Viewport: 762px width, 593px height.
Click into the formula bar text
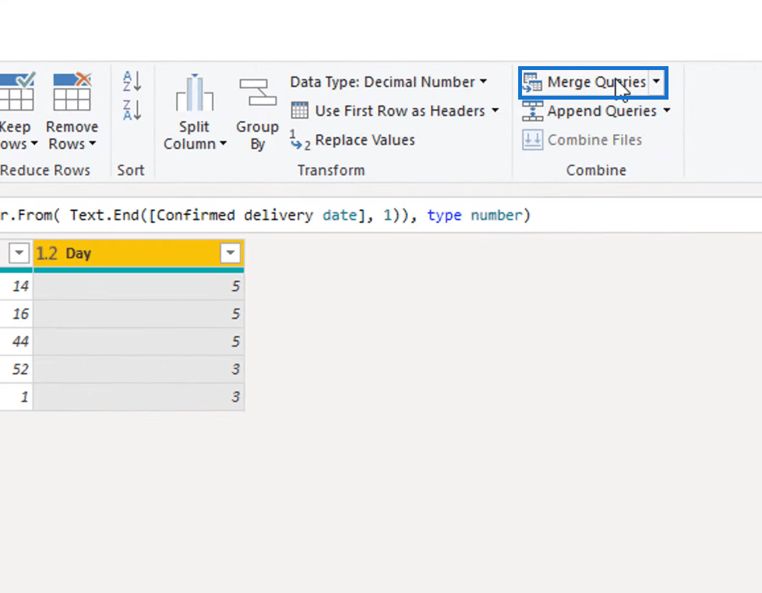[265, 215]
